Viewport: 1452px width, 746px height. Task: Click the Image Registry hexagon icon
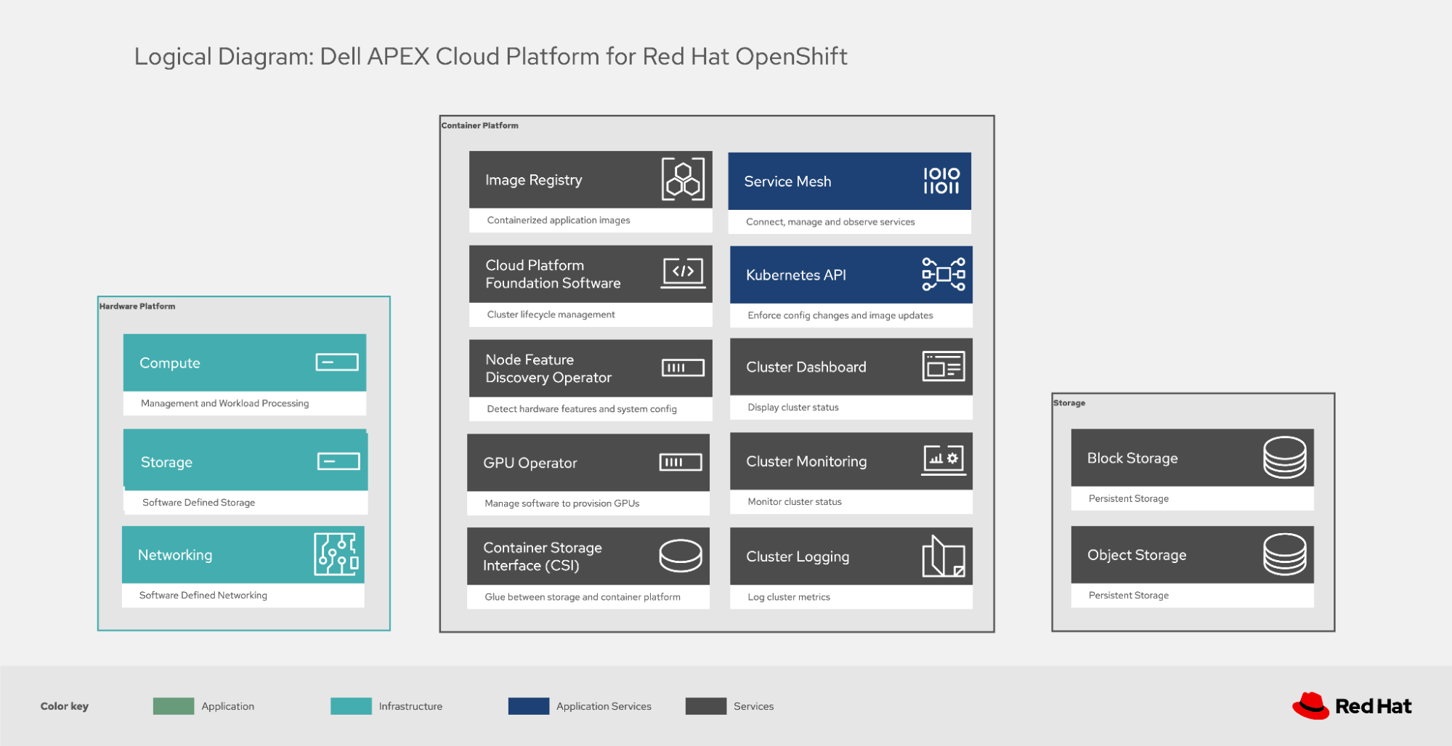pyautogui.click(x=683, y=179)
